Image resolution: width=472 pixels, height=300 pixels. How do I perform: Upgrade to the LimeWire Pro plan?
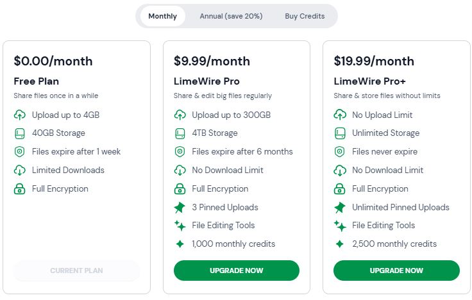[236, 271]
